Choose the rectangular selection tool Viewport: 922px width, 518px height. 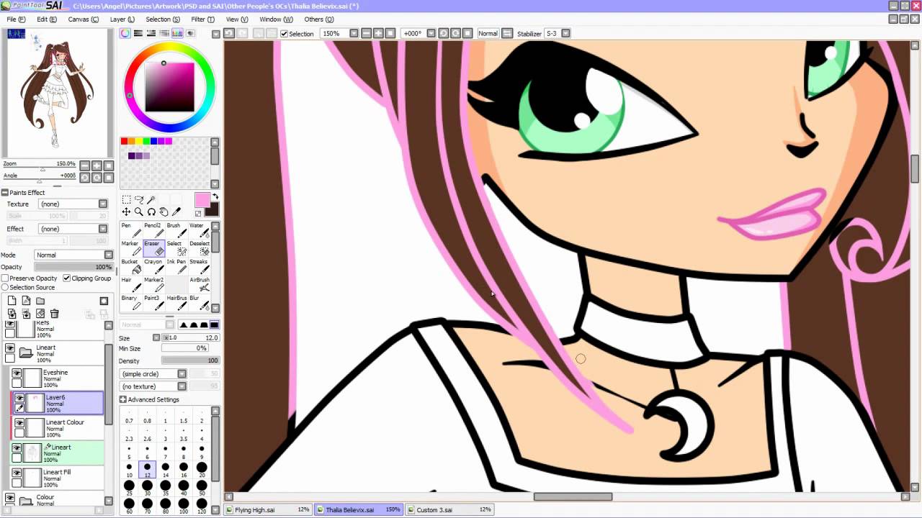pos(126,199)
